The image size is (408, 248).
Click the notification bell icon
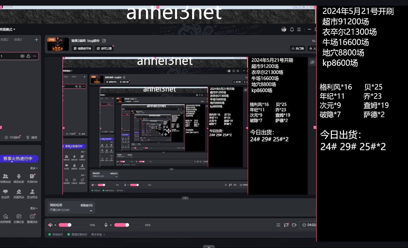[292, 29]
